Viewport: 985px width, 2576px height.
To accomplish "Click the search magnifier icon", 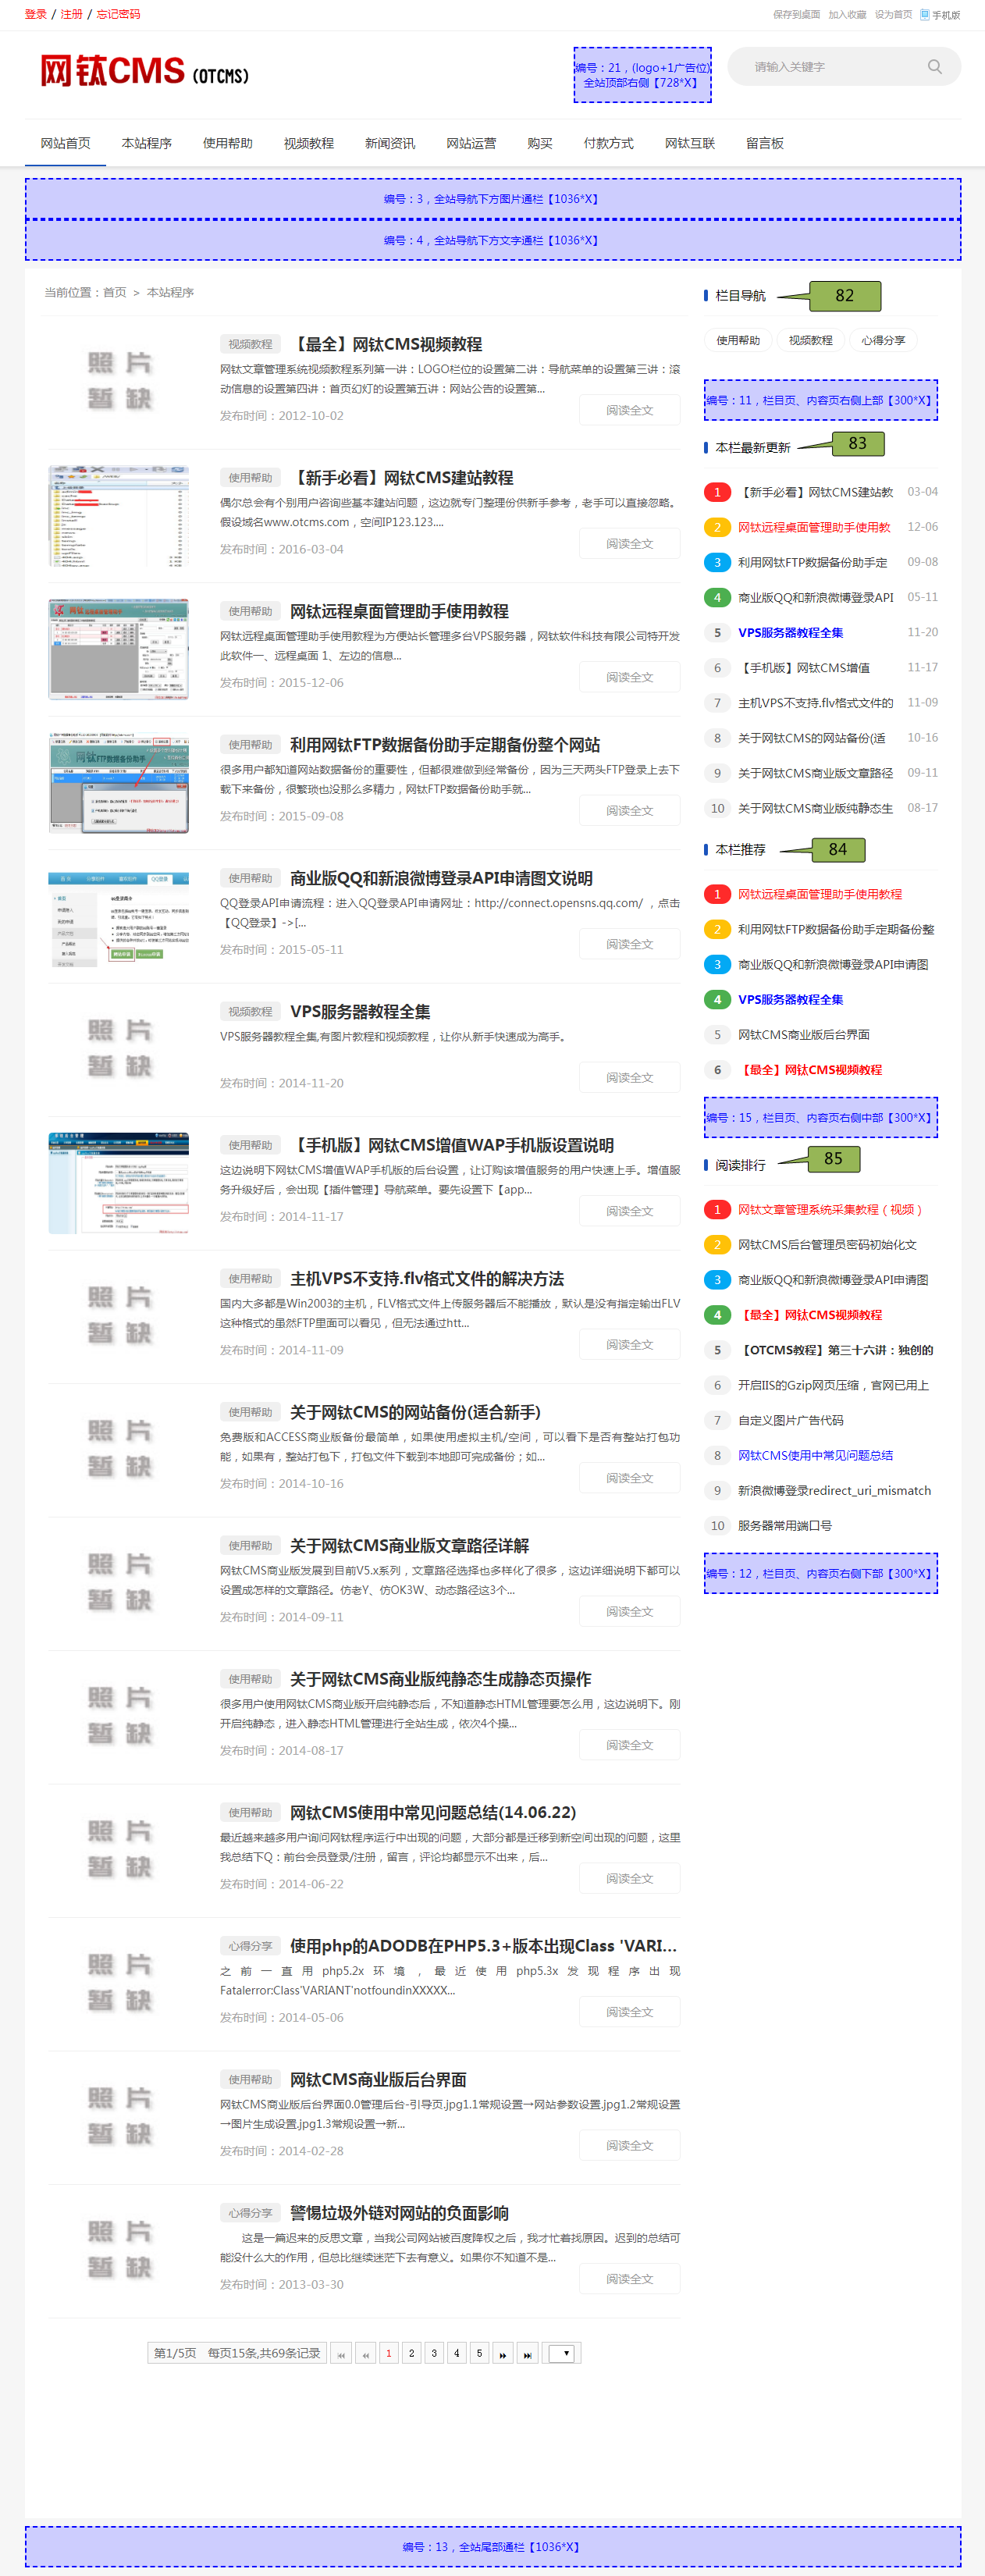I will [934, 67].
